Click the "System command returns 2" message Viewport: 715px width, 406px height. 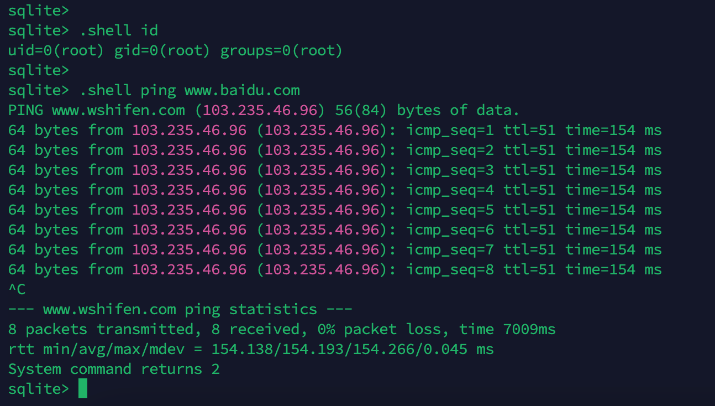click(114, 369)
